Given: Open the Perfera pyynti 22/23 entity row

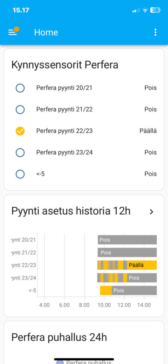Looking at the screenshot, I should point(84,131).
